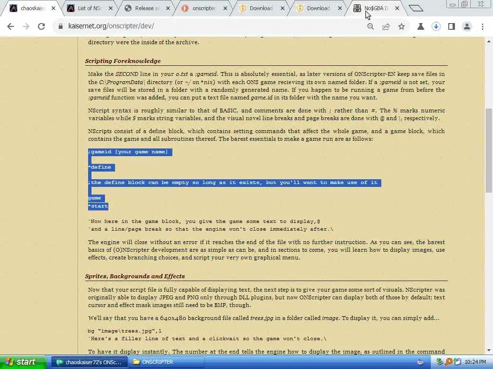The height and width of the screenshot is (369, 493).
Task: Click the scrollbar up arrow
Action: coord(489,41)
